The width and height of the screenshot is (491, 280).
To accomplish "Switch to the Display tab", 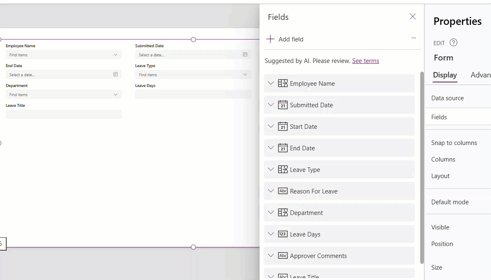I will (445, 75).
